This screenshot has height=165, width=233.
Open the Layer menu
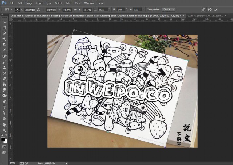point(39,3)
